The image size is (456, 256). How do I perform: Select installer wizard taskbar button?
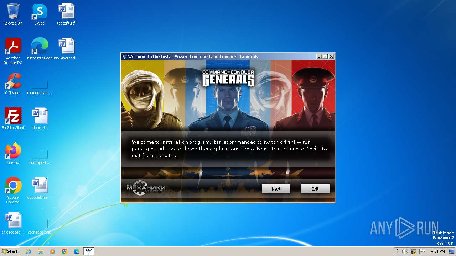coord(89,251)
